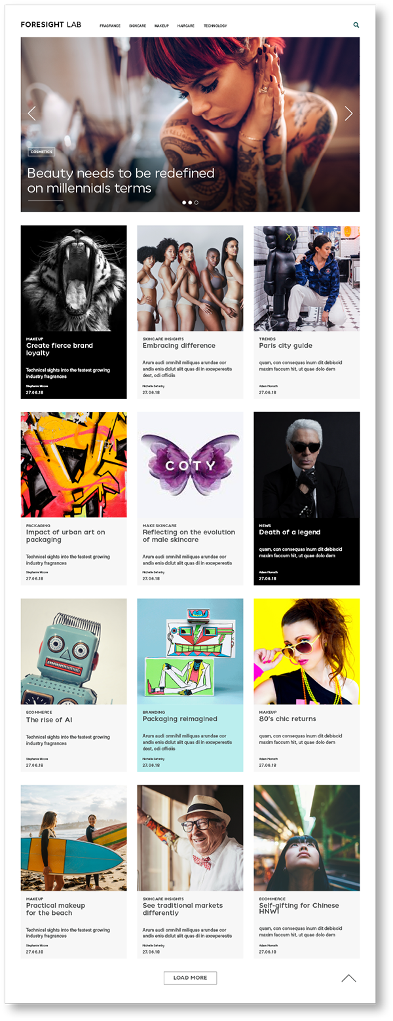Viewport: 393px width, 1021px height.
Task: Click the Foresight Lab logo
Action: [x=51, y=25]
